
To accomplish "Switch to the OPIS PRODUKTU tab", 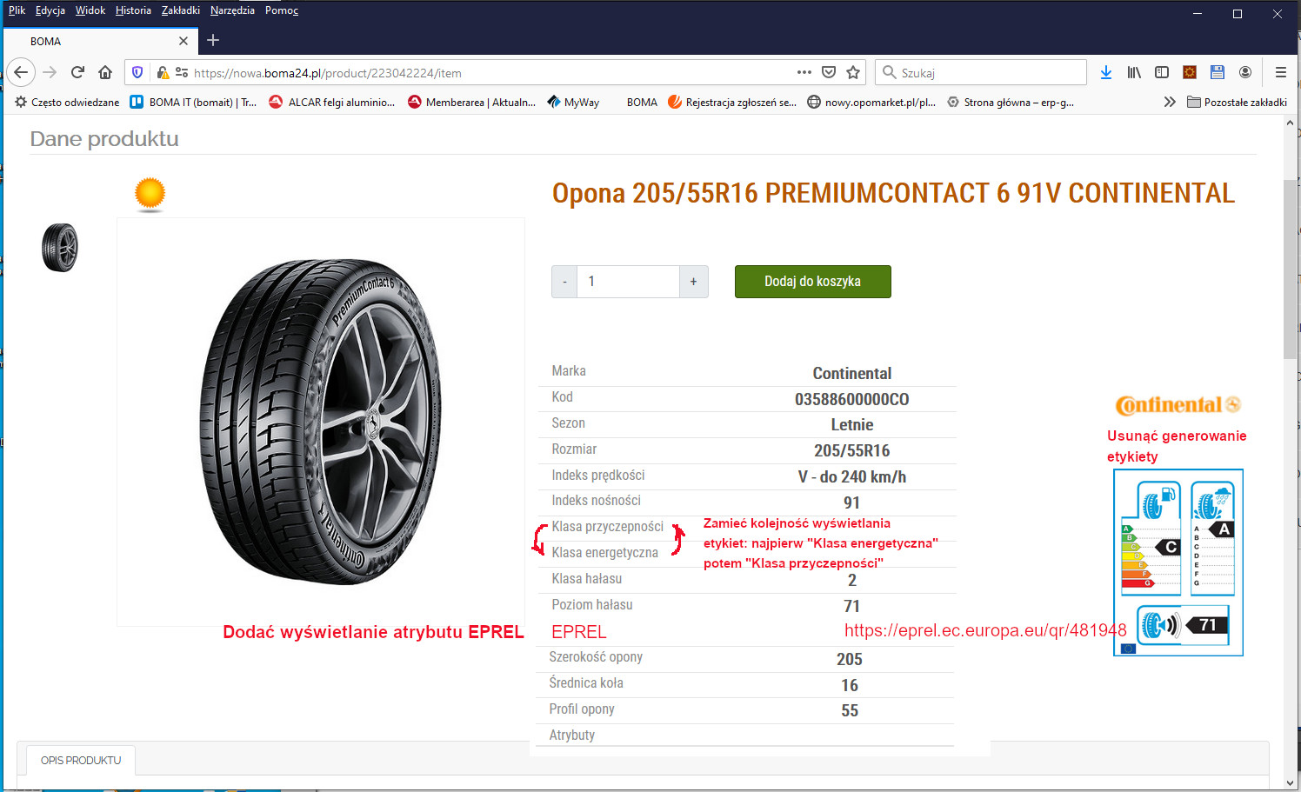I will tap(81, 760).
